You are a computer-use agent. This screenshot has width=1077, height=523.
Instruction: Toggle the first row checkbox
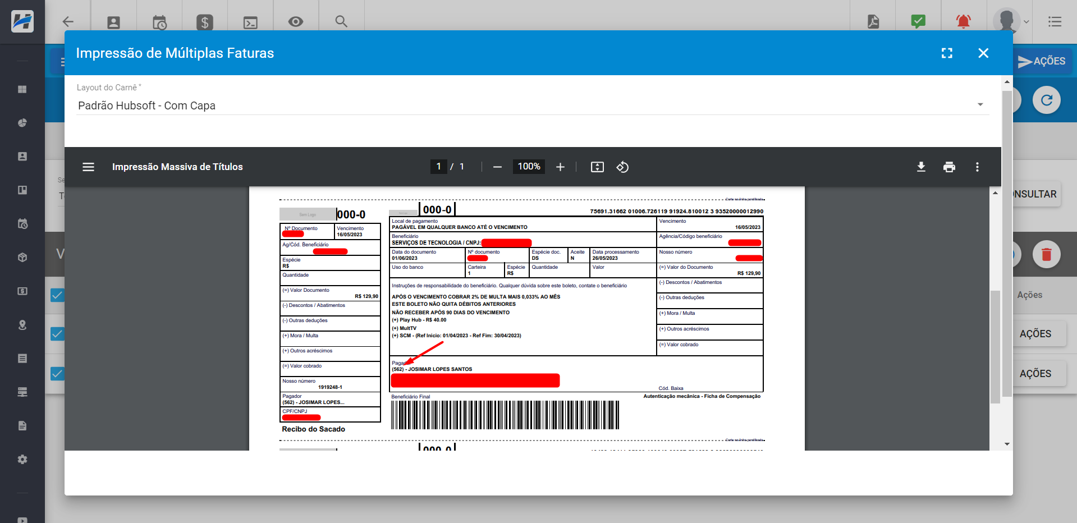pyautogui.click(x=57, y=295)
